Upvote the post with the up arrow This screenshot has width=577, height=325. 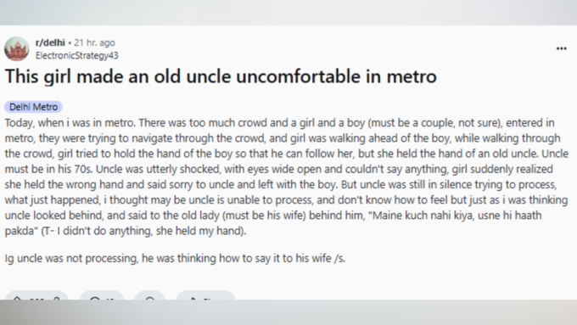click(17, 297)
